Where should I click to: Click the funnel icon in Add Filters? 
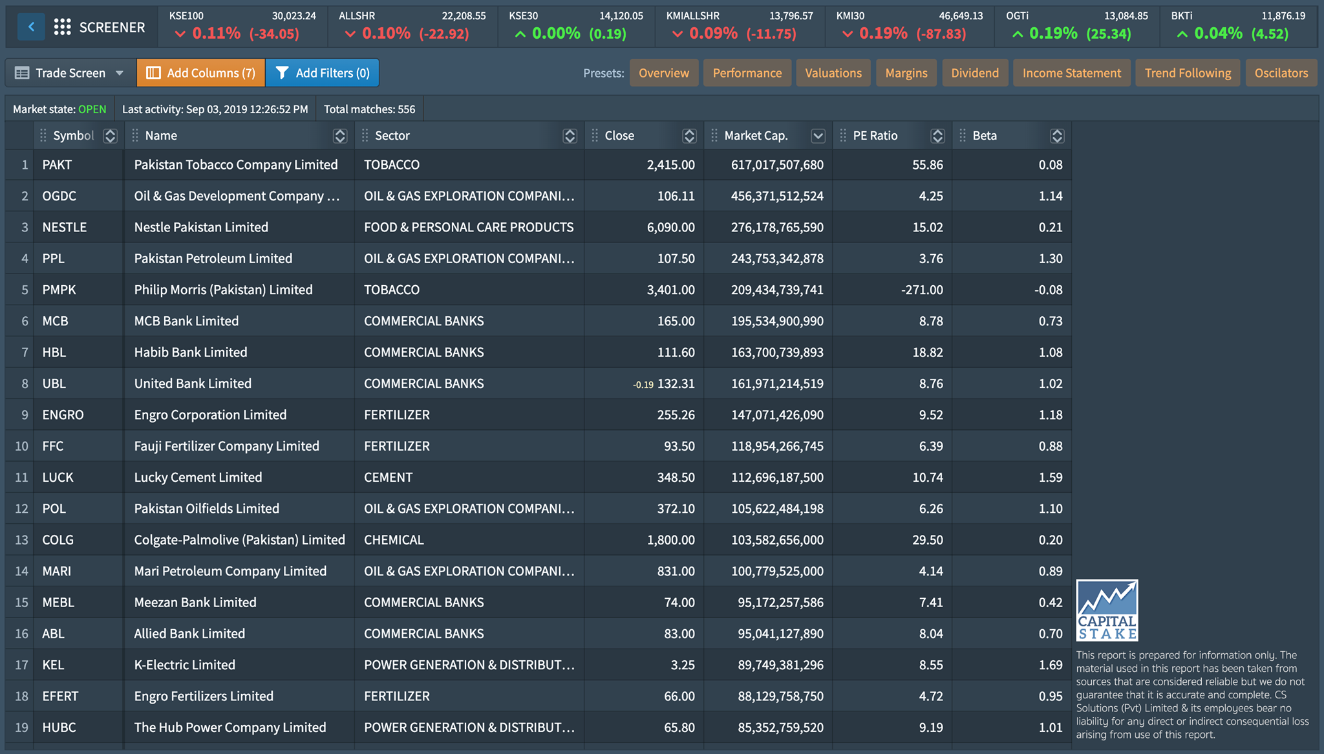[282, 73]
